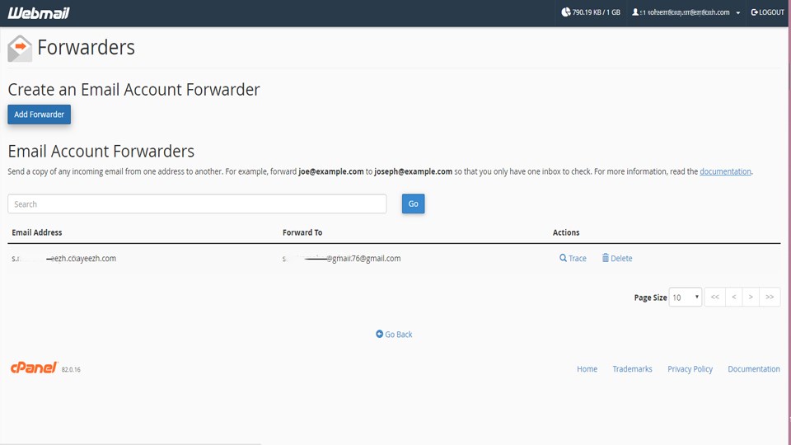The height and width of the screenshot is (445, 791).
Task: Open the documentation link
Action: [x=725, y=171]
